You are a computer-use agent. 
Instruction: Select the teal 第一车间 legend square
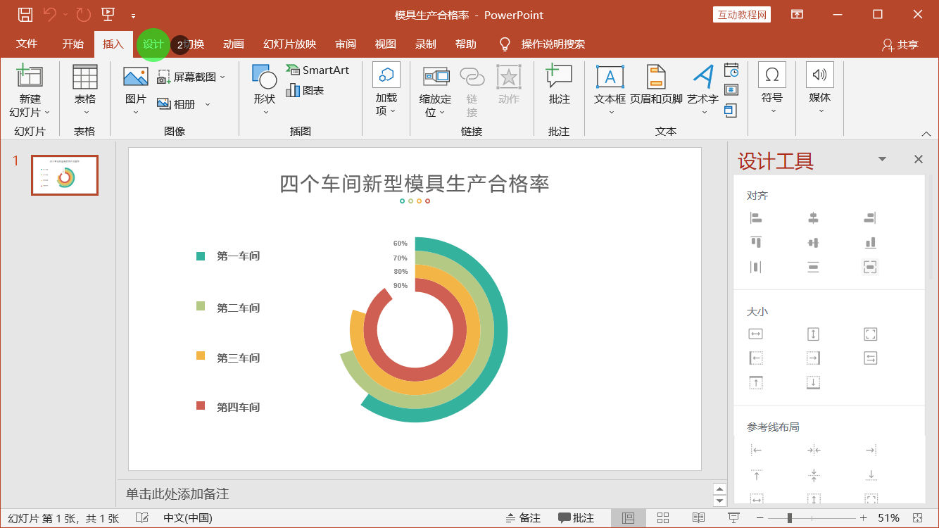click(x=201, y=256)
